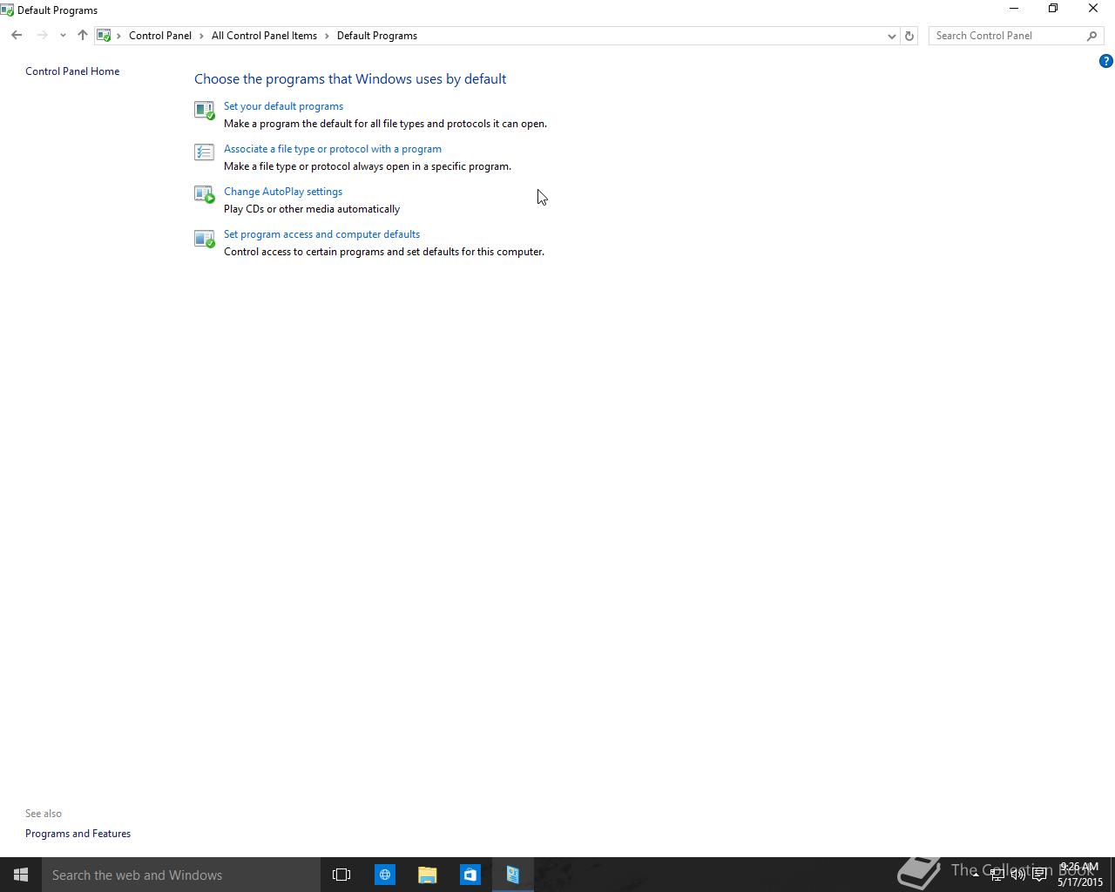Viewport: 1115px width, 892px height.
Task: Expand the chevron after Control Panel breadcrumb
Action: pos(201,36)
